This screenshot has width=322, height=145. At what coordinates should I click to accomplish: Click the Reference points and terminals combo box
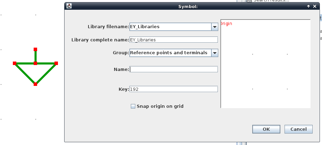[170, 53]
